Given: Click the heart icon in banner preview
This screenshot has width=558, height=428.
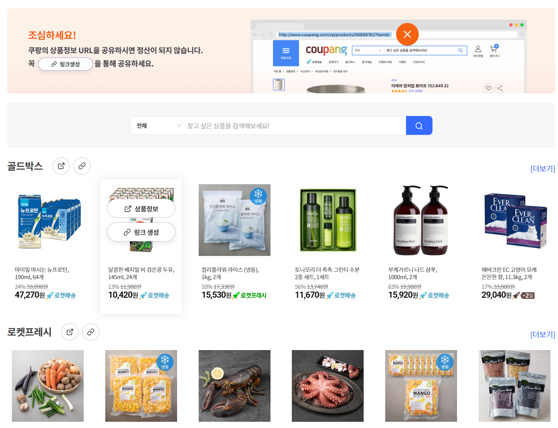Looking at the screenshot, I should [x=488, y=88].
